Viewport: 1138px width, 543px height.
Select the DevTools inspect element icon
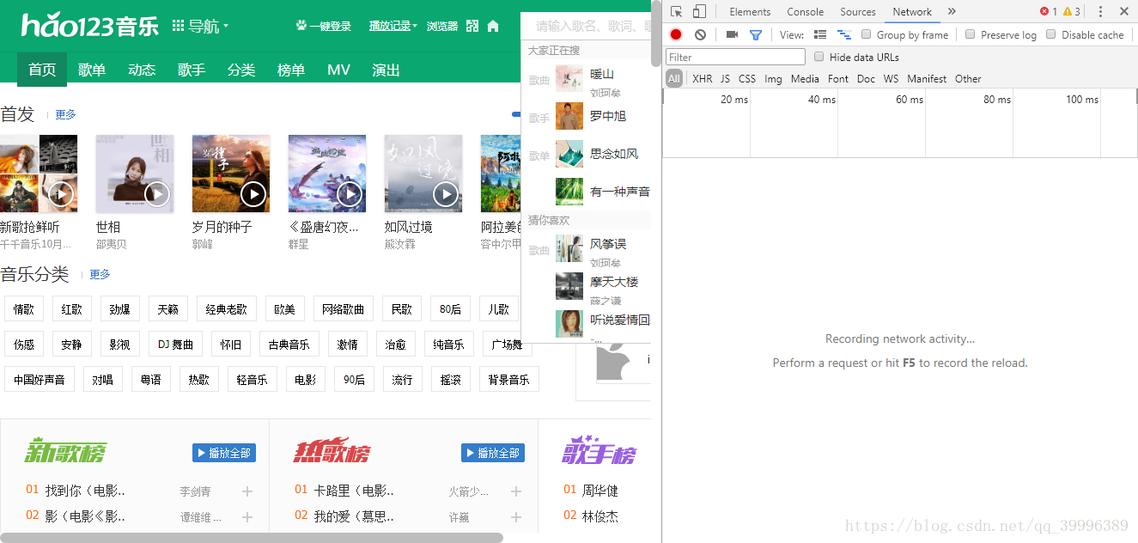(x=677, y=11)
